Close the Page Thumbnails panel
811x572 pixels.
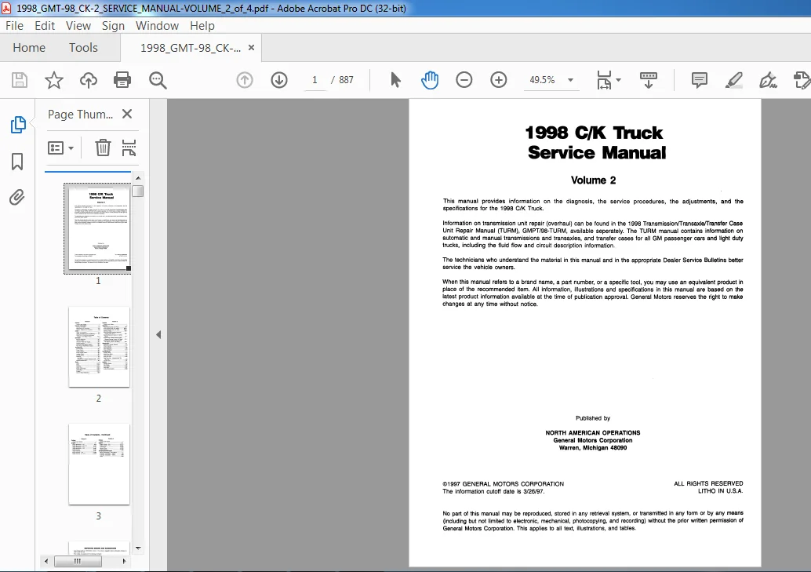click(x=127, y=114)
